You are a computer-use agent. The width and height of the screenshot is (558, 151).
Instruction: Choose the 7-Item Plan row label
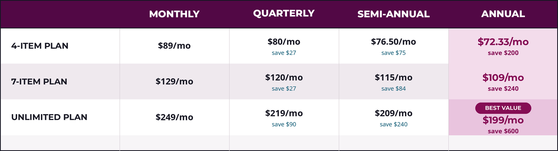39,81
